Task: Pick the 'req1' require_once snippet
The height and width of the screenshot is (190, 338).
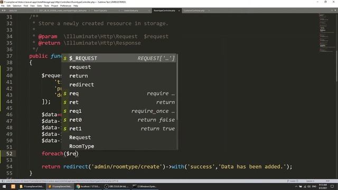Action: point(119,111)
